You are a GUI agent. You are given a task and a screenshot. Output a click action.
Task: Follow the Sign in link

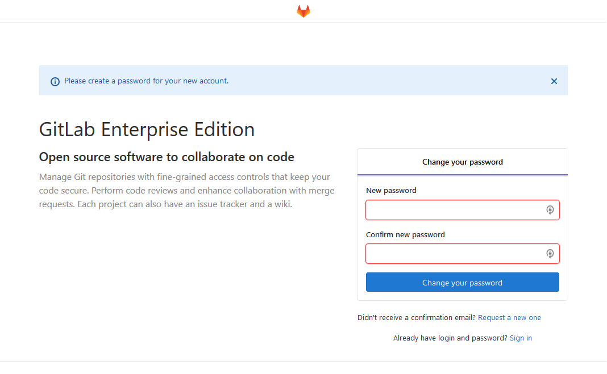click(x=521, y=338)
